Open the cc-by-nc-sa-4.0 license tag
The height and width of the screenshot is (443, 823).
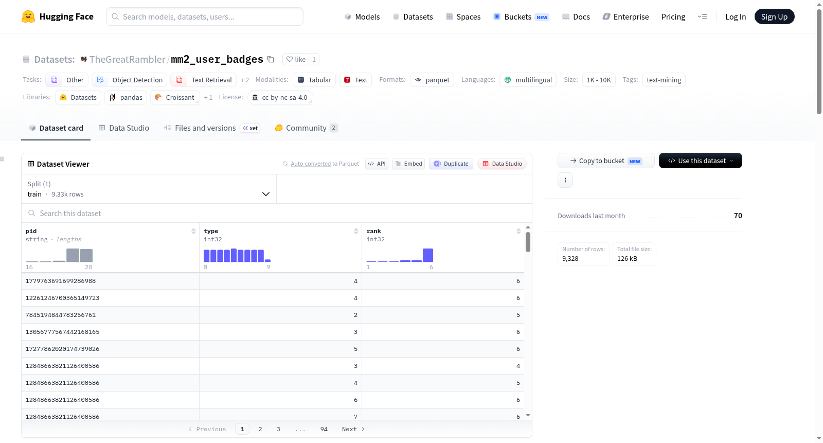coord(280,97)
